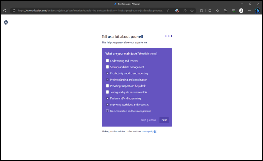Click Skip question
263x161 pixels.
[x=148, y=120]
